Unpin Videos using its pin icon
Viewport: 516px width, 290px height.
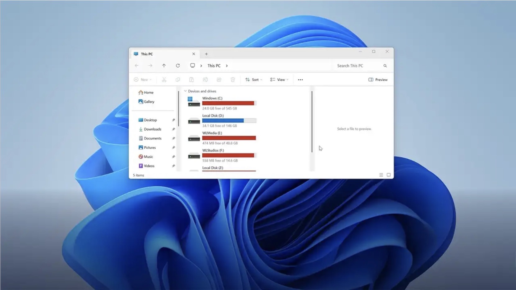pos(173,166)
